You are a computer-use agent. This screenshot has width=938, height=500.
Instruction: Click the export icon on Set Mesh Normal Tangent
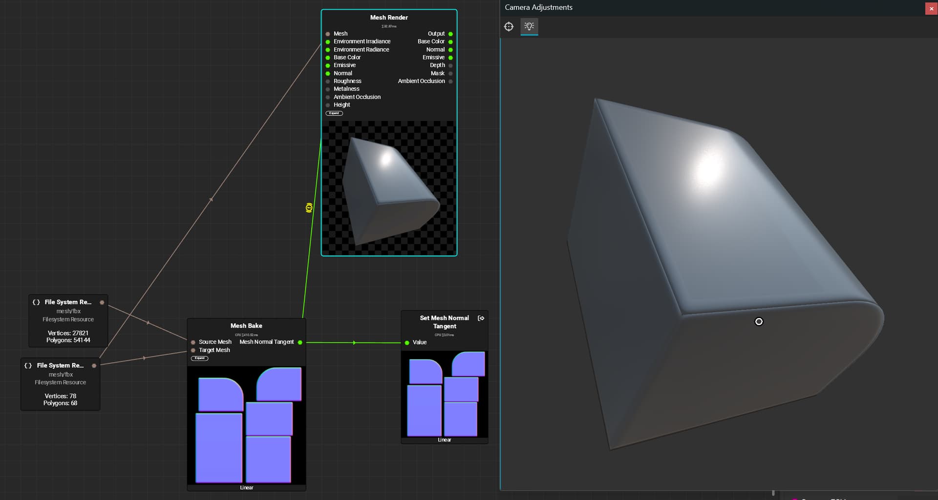point(481,318)
